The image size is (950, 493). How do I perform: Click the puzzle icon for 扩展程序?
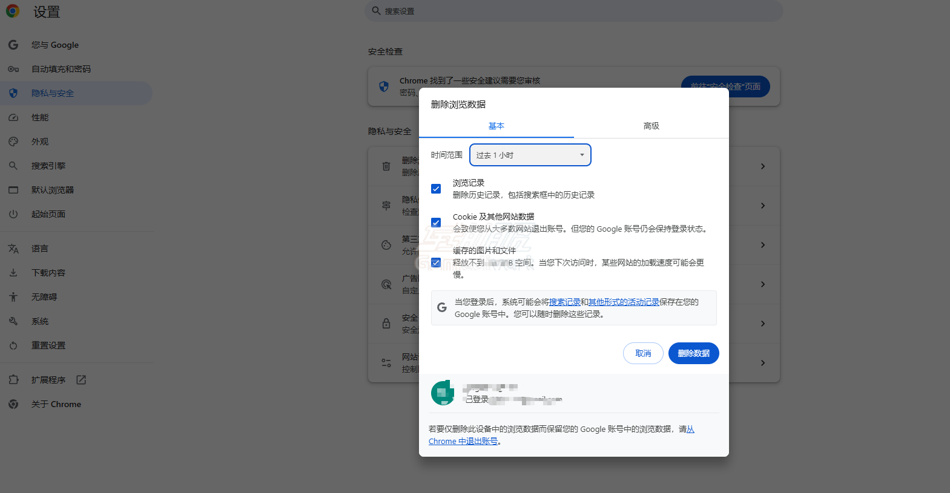pos(13,380)
